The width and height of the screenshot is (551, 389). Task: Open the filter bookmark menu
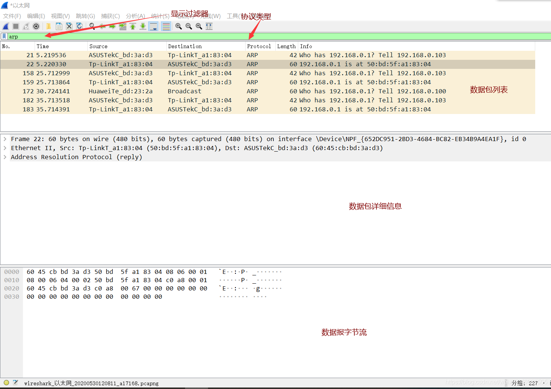[4, 36]
